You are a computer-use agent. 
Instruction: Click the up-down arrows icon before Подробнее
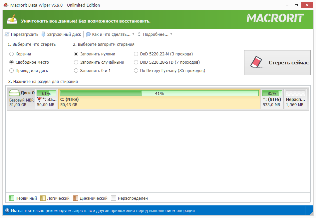coord(139,34)
